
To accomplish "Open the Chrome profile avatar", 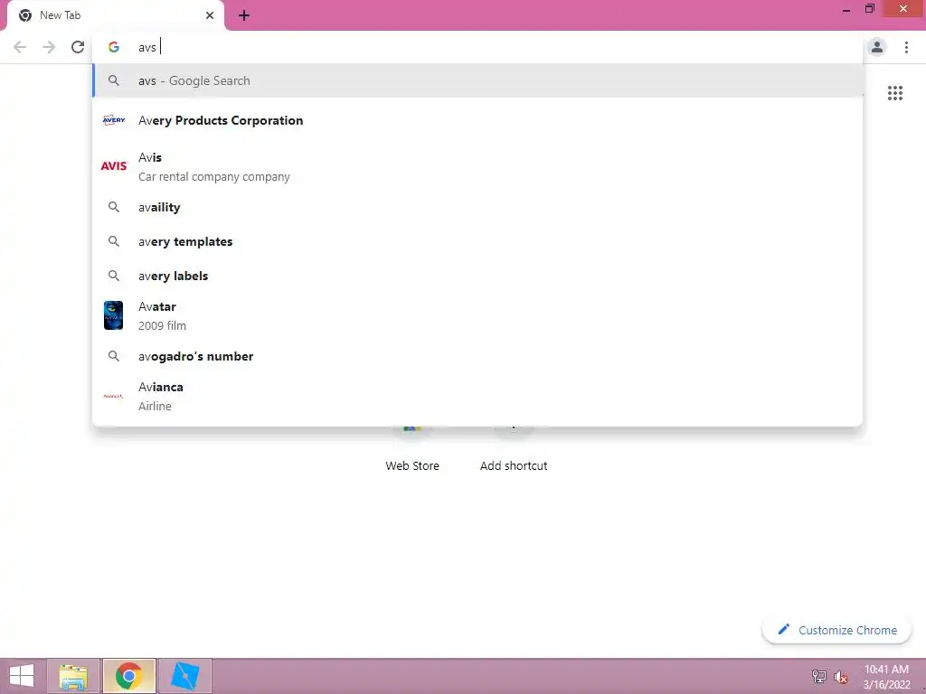I will (877, 47).
